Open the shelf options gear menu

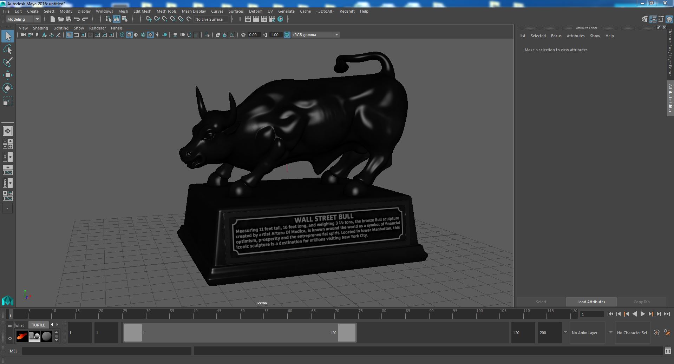(x=10, y=339)
